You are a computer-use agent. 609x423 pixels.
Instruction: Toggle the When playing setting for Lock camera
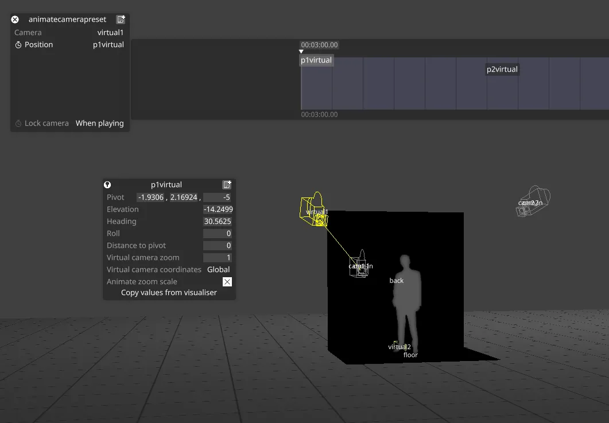(100, 123)
